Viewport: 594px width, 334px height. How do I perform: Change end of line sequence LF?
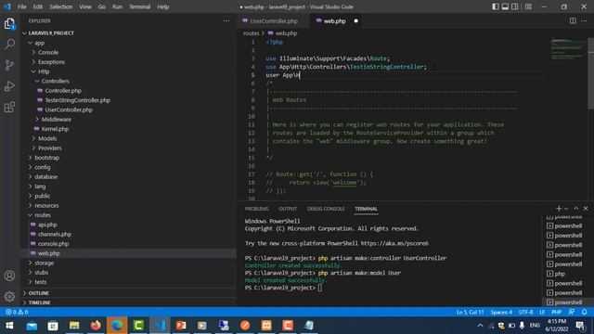tap(542, 312)
